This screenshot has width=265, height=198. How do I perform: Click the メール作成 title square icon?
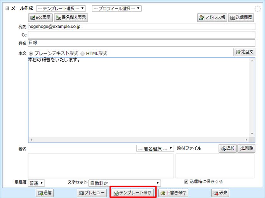click(7, 8)
